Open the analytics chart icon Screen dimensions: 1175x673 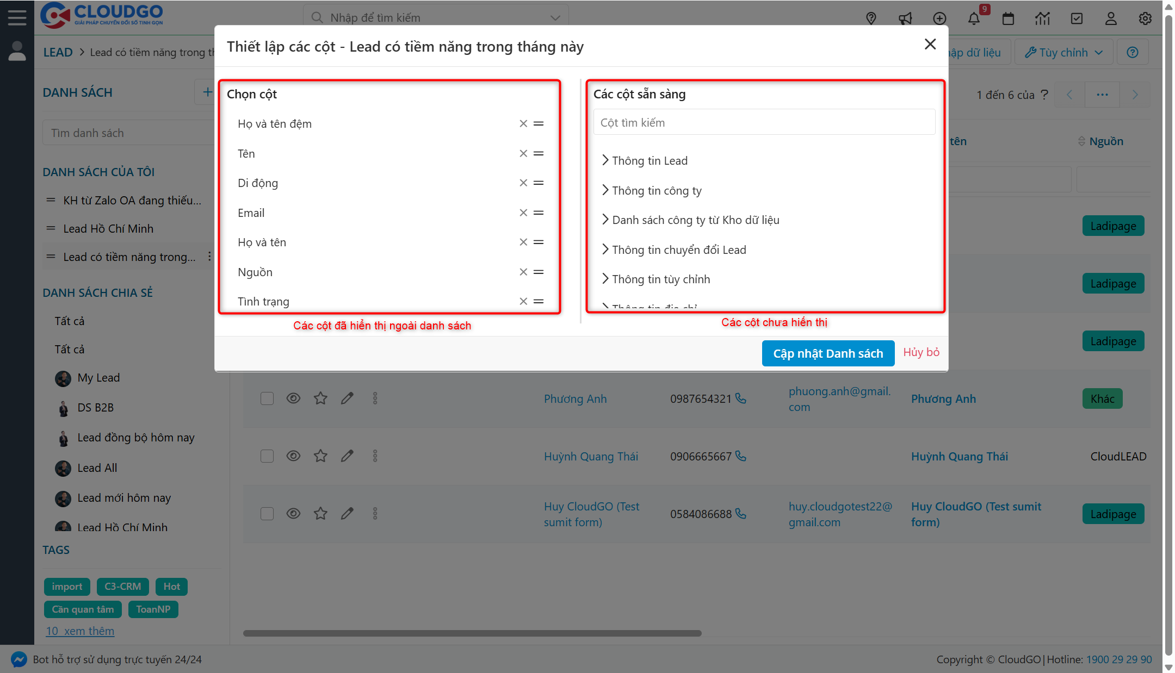[1042, 18]
